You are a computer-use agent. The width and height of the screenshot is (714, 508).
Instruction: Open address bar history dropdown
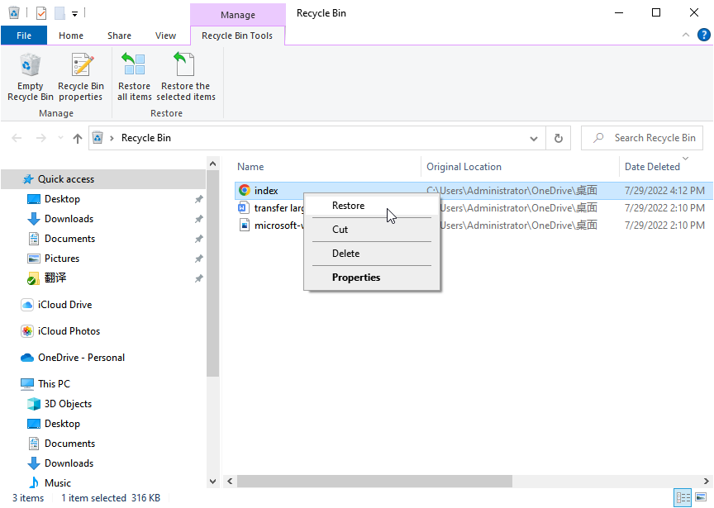click(x=534, y=139)
